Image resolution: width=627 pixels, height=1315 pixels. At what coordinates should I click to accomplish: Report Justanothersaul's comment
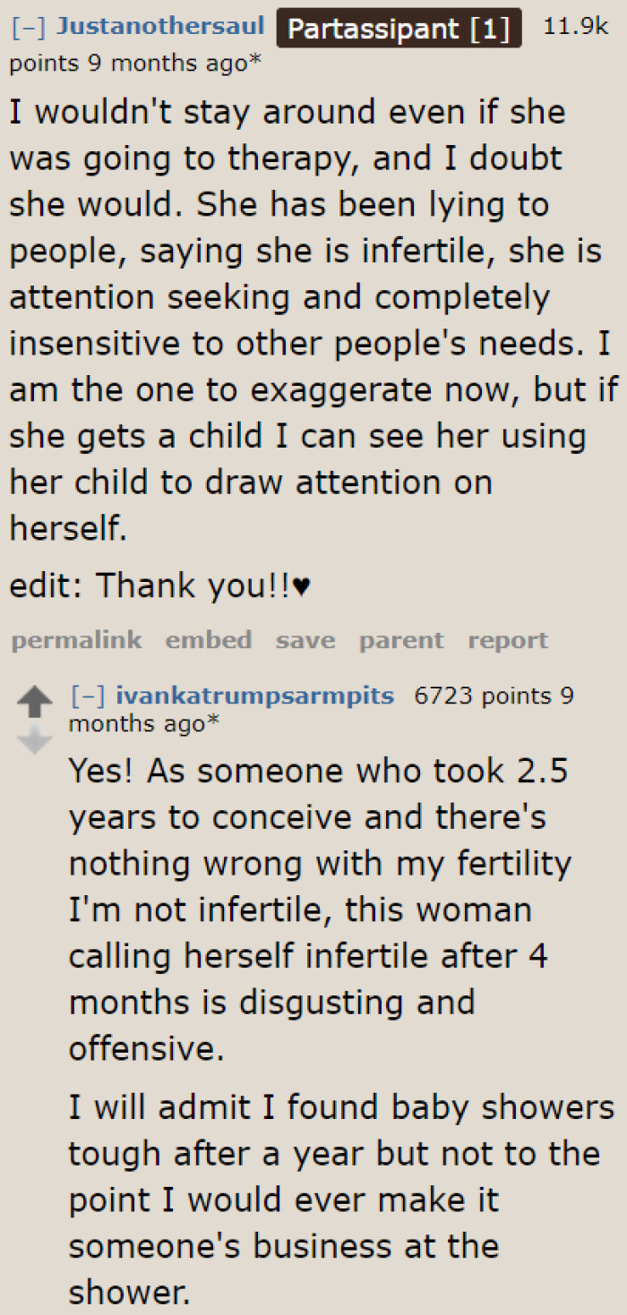(x=508, y=640)
